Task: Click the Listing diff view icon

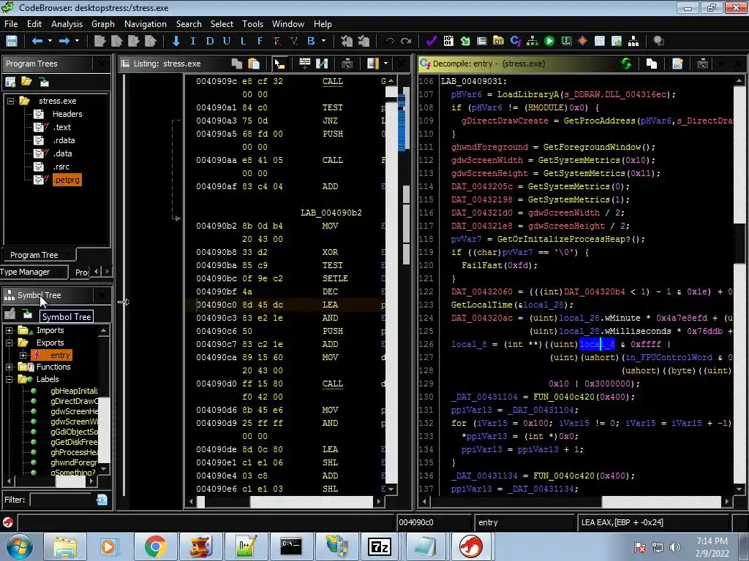Action: click(322, 64)
